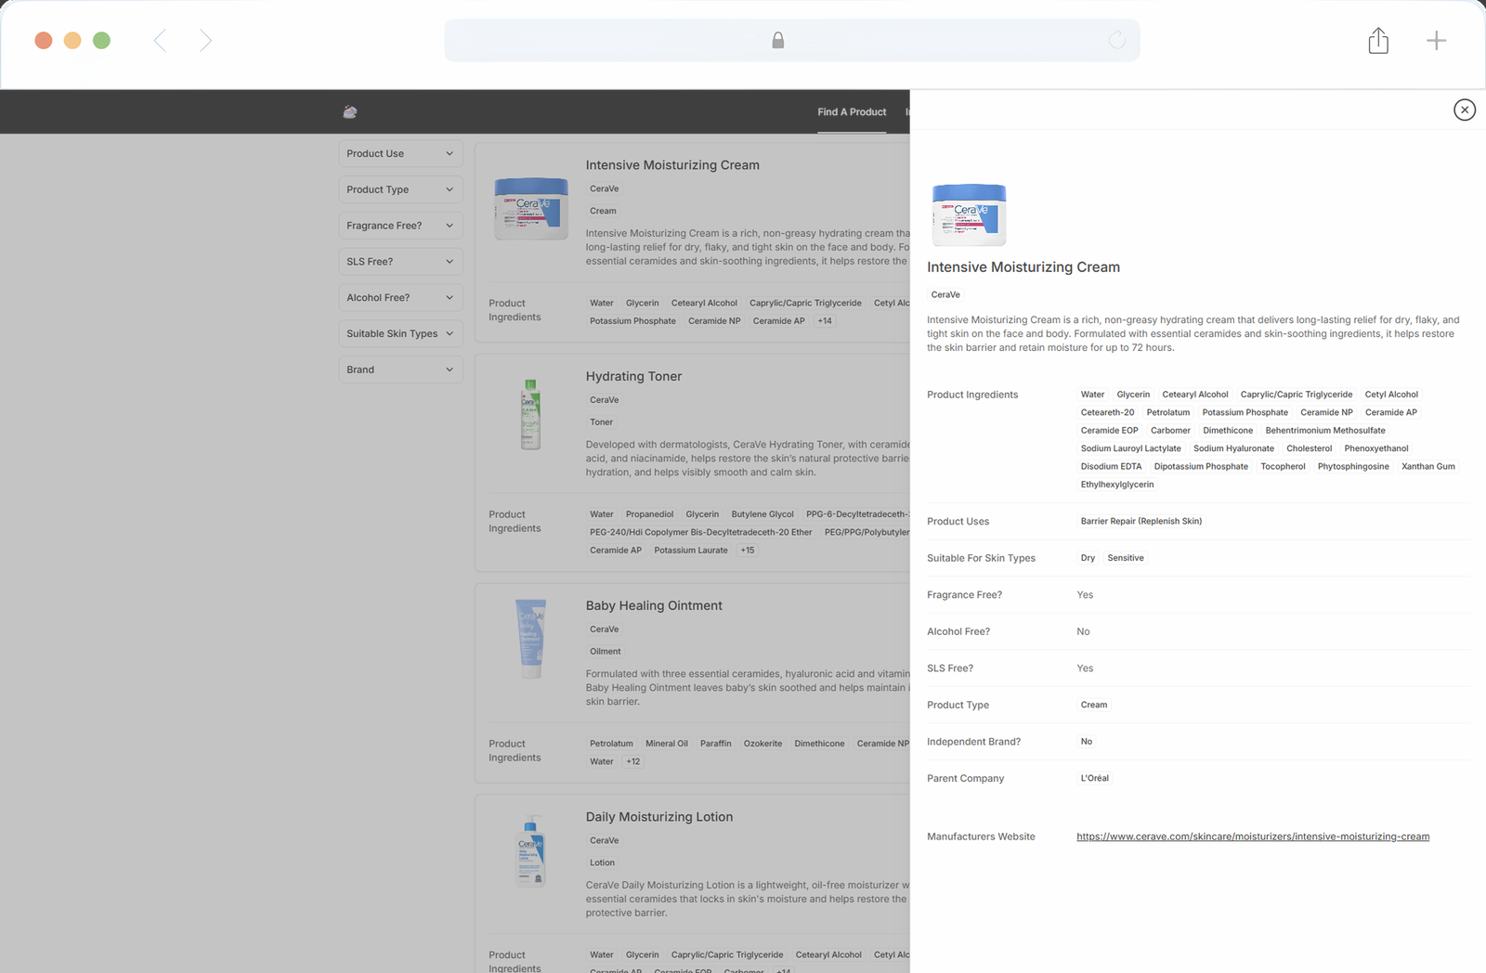Image resolution: width=1486 pixels, height=973 pixels.
Task: Click Intensive Moisturizing Cream list title
Action: coord(672,165)
